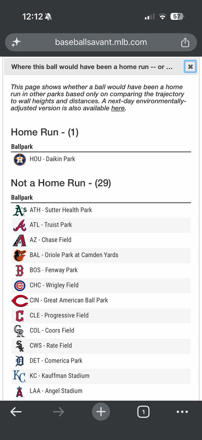Sort by Ballpark header under Home Run
Image resolution: width=202 pixels, height=440 pixels.
click(x=22, y=147)
